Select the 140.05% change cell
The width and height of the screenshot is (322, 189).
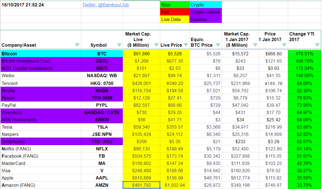(305, 75)
